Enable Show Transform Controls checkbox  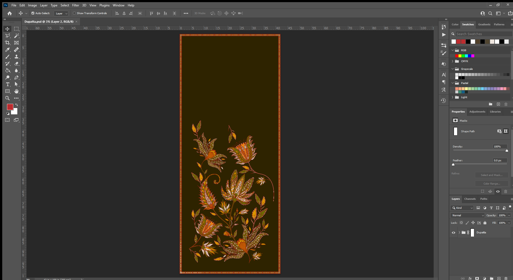pyautogui.click(x=74, y=13)
